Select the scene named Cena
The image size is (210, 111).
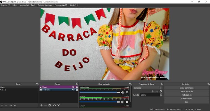19,87
